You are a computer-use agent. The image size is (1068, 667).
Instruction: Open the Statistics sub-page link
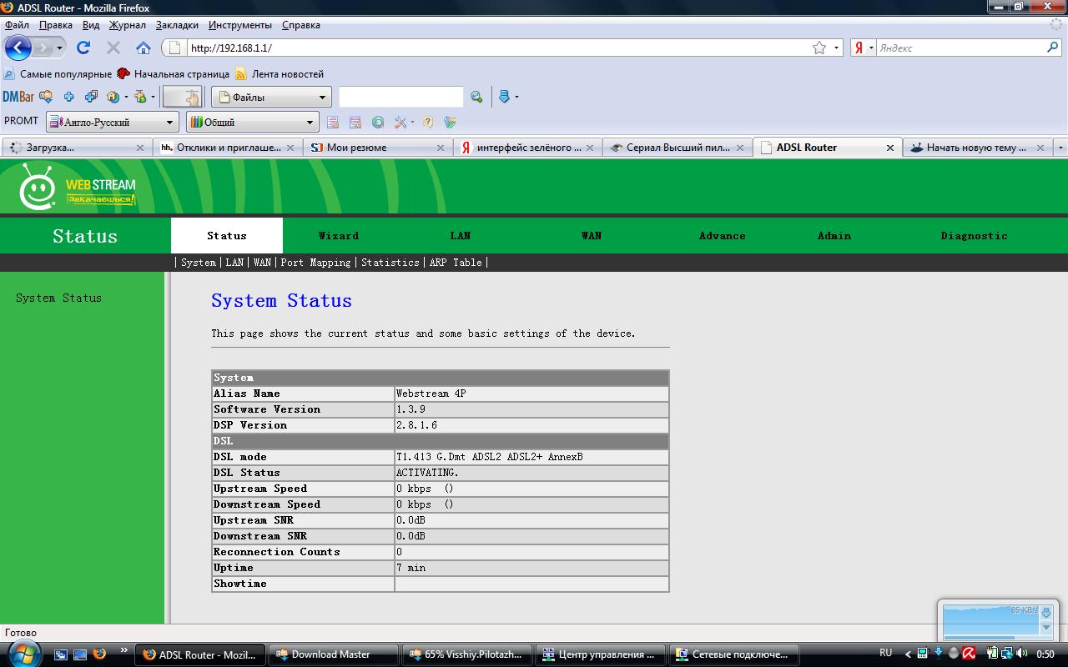pyautogui.click(x=390, y=263)
